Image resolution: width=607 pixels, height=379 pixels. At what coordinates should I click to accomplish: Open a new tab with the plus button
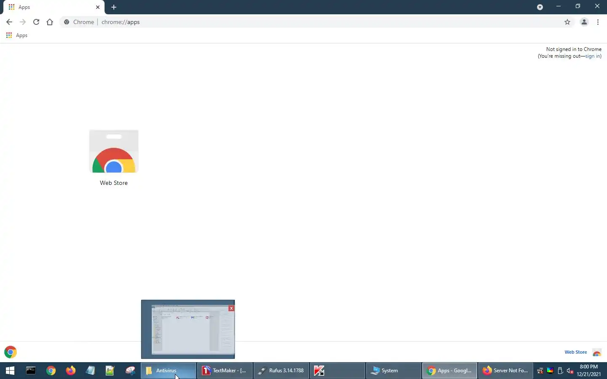[x=114, y=7]
